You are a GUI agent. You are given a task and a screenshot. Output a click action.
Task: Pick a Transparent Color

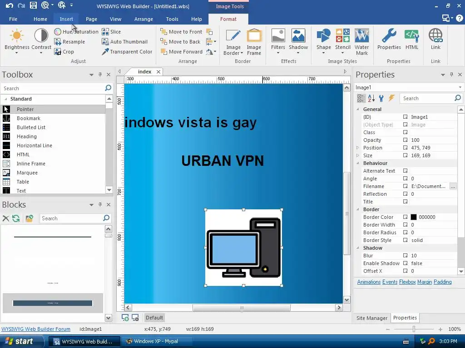[x=127, y=52]
